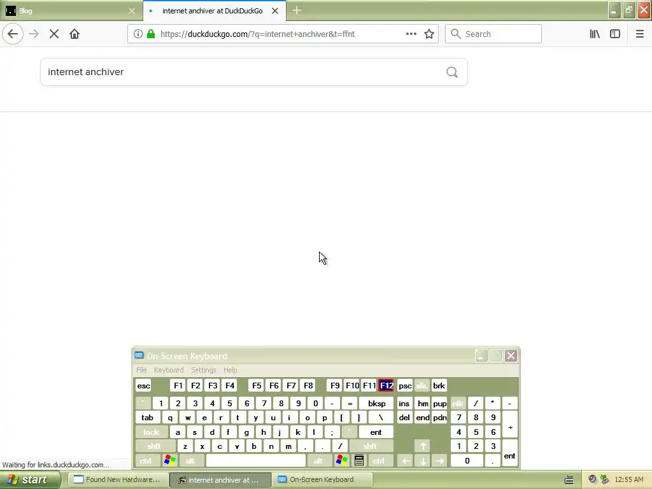Viewport: 652px width, 489px height.
Task: Open File menu in On-Screen Keyboard
Action: coord(141,370)
